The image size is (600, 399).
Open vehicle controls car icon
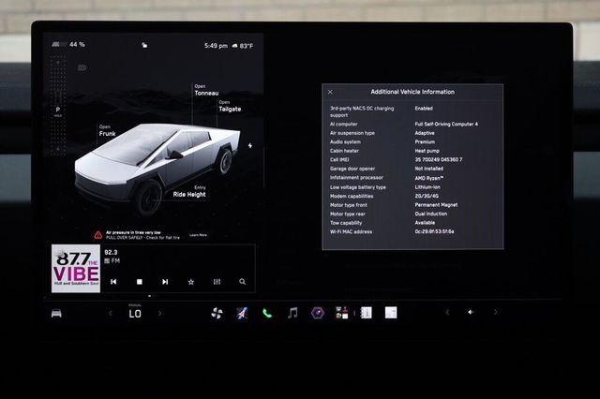[56, 314]
